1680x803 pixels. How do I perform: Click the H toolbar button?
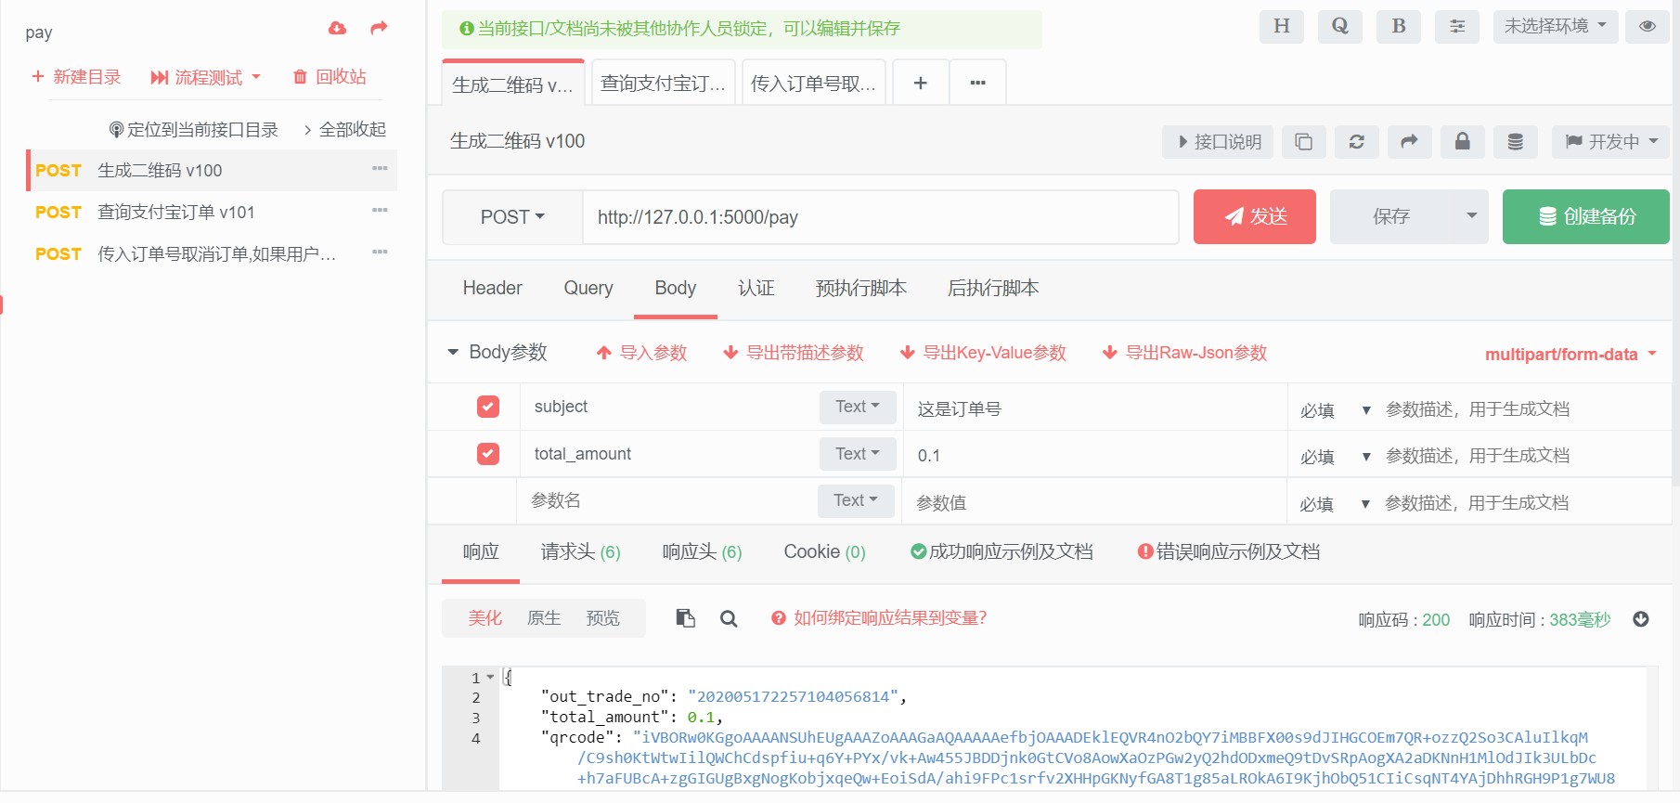point(1282,26)
